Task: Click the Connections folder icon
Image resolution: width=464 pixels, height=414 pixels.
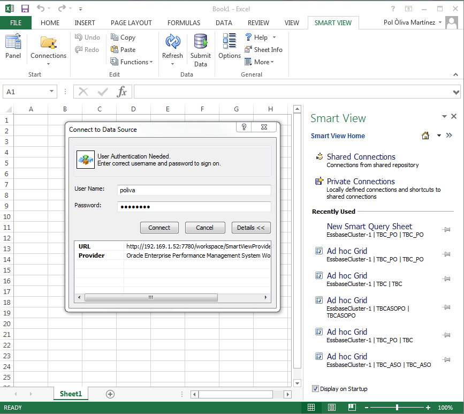Action: click(x=48, y=42)
